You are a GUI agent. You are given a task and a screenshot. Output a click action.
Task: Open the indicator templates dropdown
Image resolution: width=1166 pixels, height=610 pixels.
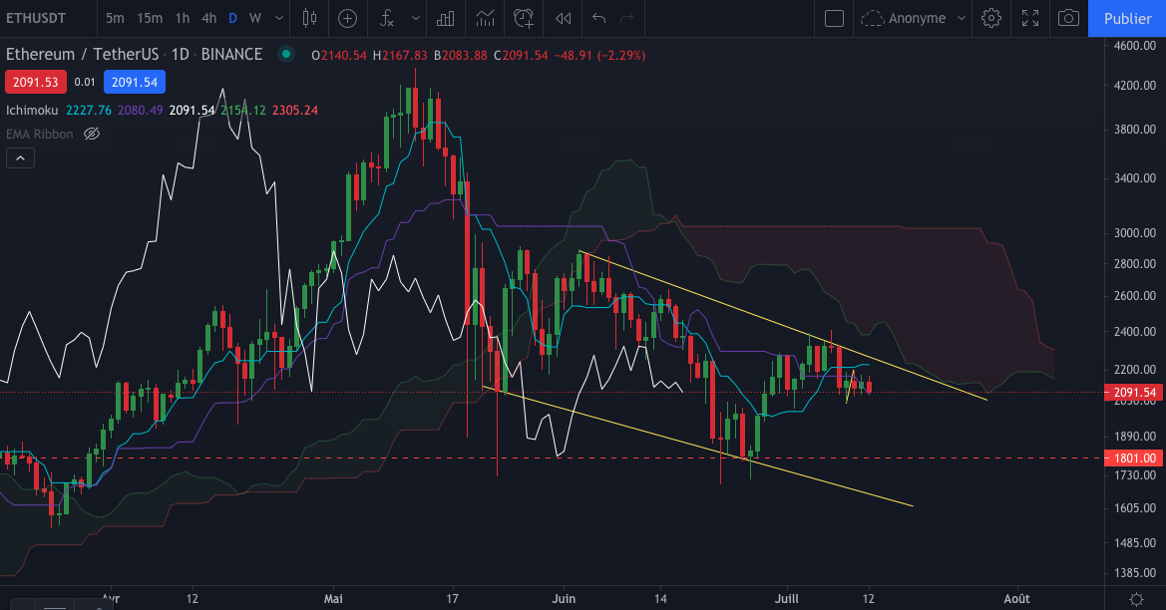(x=415, y=18)
